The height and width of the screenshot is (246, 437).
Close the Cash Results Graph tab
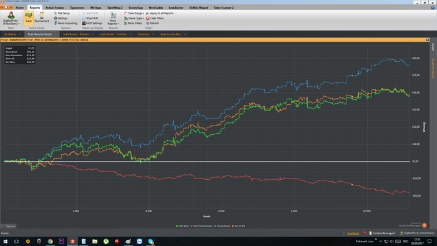coord(56,34)
